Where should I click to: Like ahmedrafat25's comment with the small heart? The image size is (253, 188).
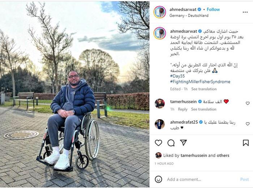pyautogui.click(x=248, y=124)
